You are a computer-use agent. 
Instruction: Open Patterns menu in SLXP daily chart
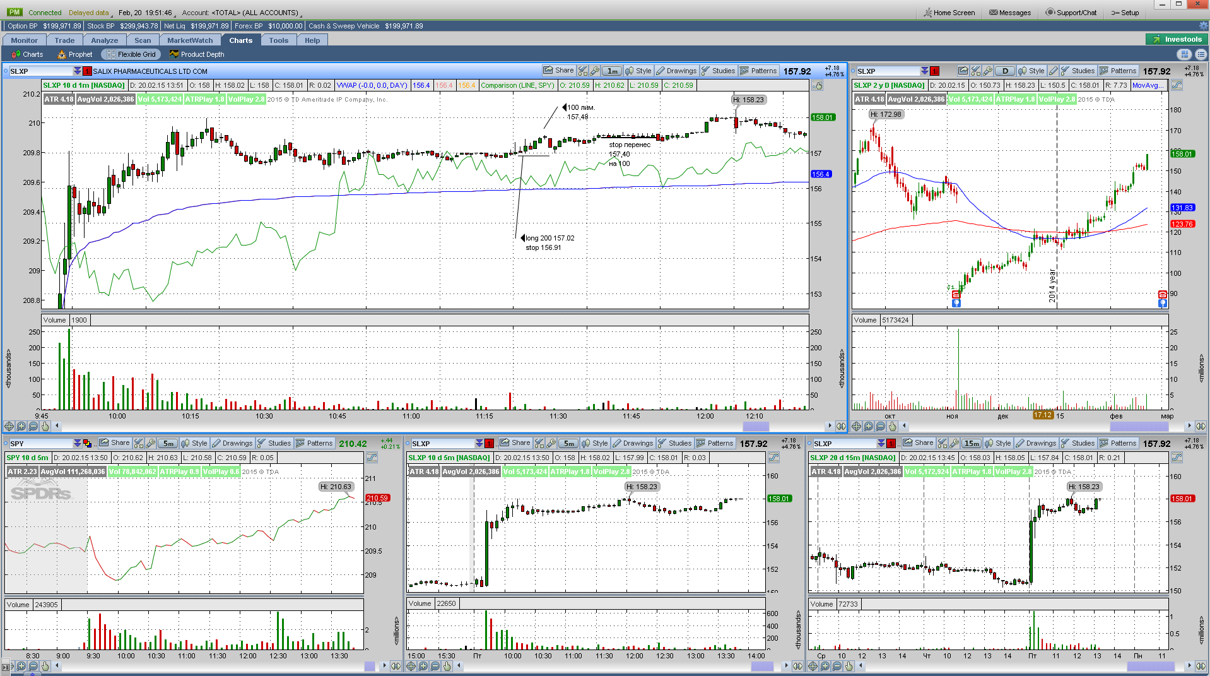pos(1117,71)
